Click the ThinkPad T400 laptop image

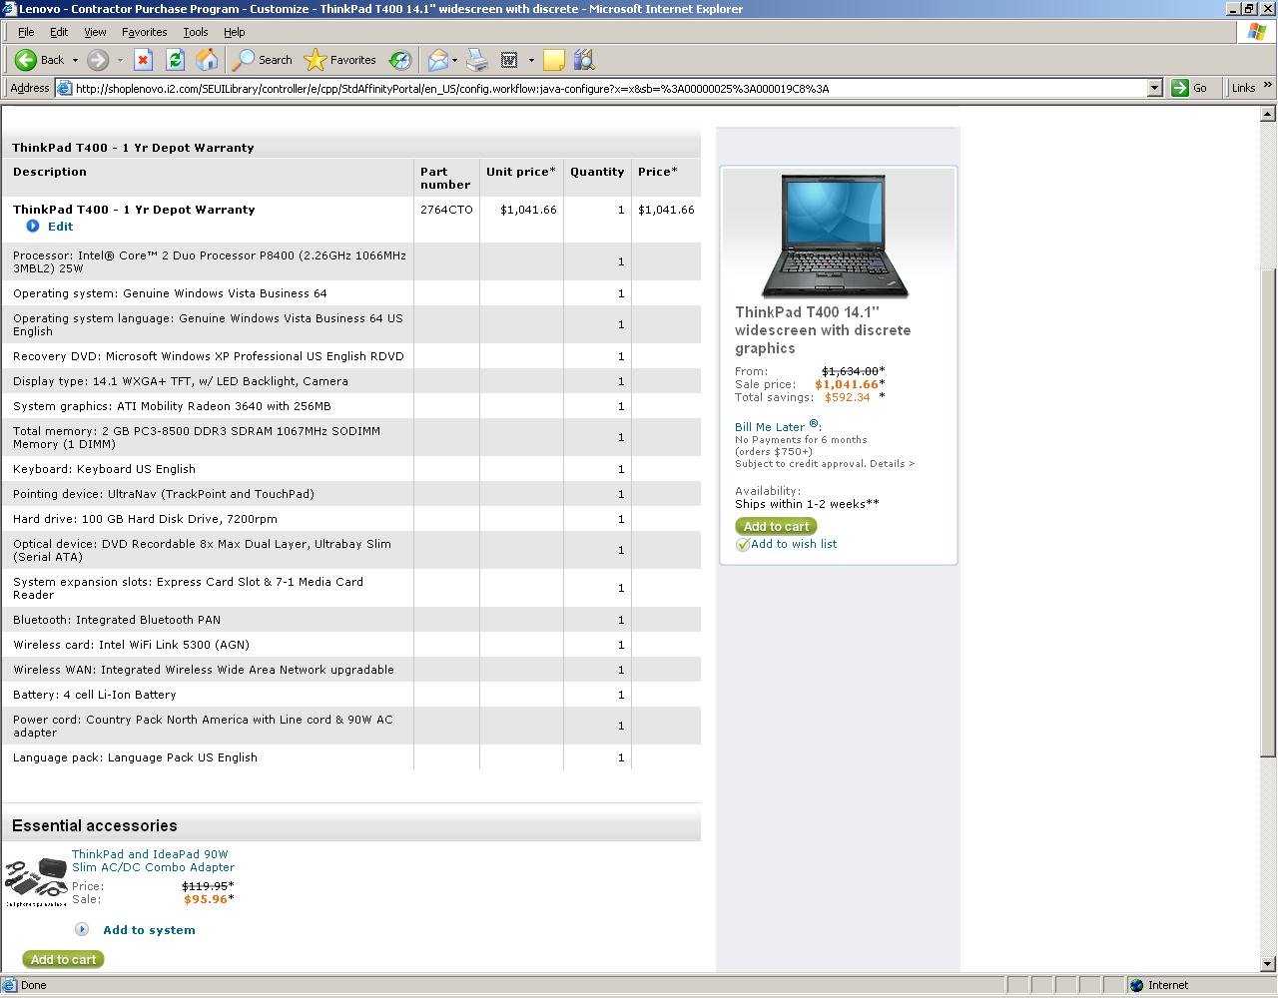point(836,237)
